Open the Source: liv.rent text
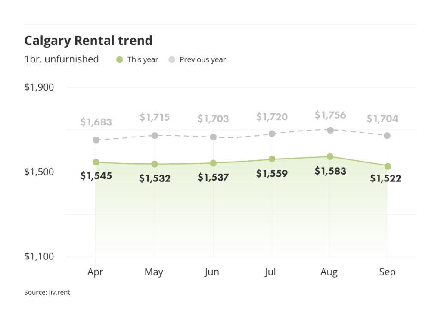 [x=47, y=292]
